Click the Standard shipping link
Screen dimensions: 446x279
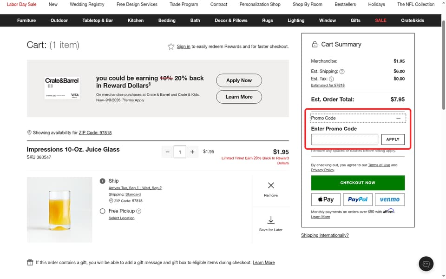coord(133,194)
